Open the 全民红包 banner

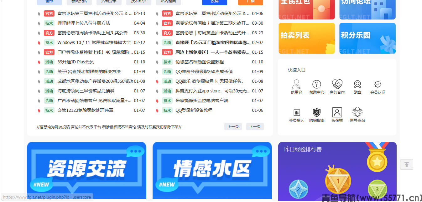pyautogui.click(x=307, y=10)
